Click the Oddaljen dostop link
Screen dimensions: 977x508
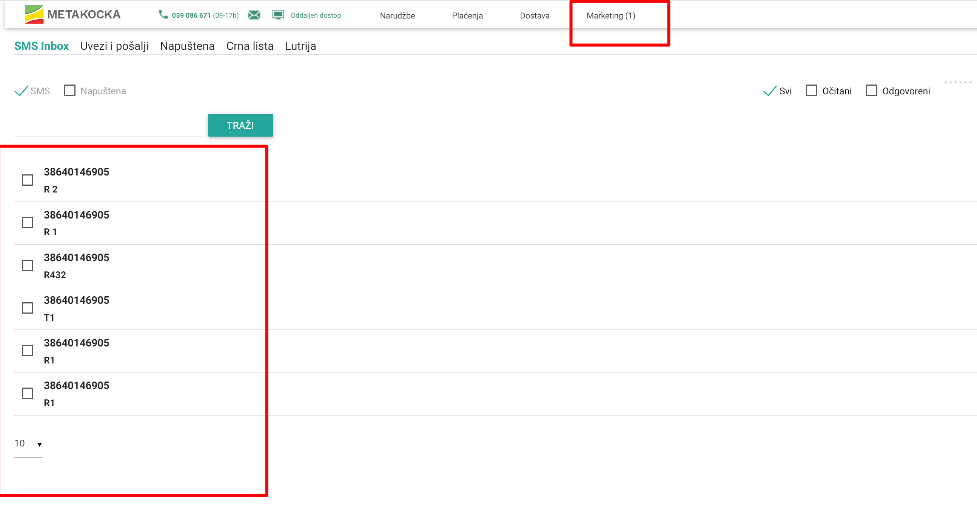click(x=316, y=15)
